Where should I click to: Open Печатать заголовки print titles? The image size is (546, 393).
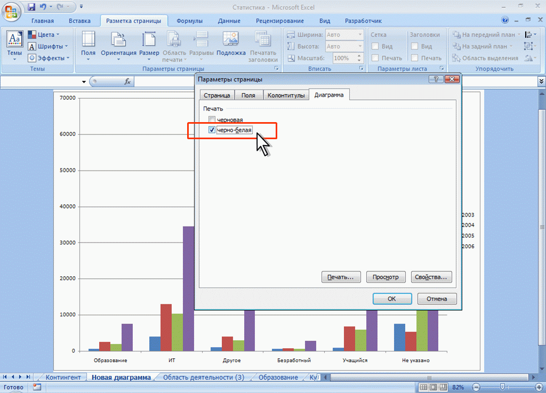263,46
